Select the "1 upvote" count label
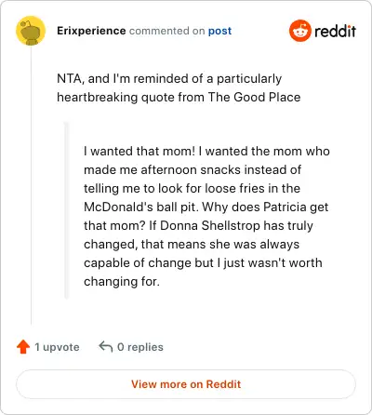372x415 pixels. [x=57, y=347]
